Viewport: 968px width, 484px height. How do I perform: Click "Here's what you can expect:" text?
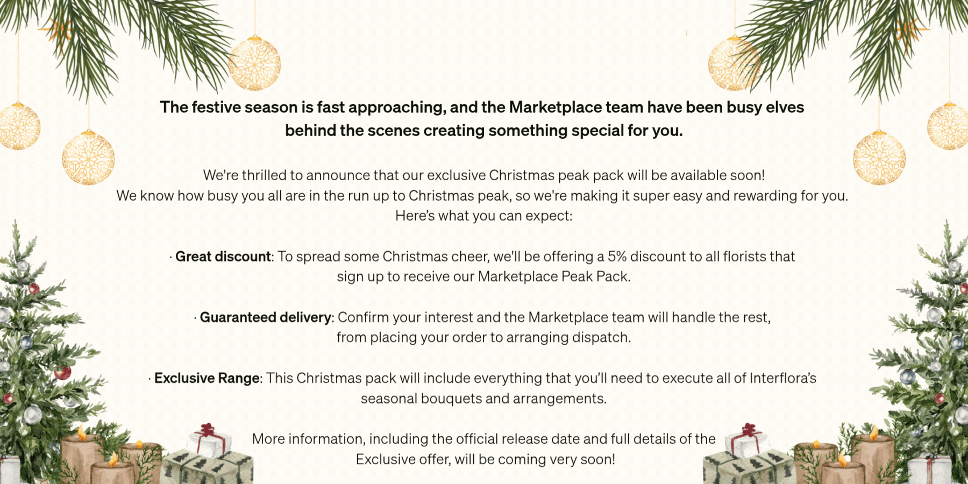pyautogui.click(x=483, y=216)
